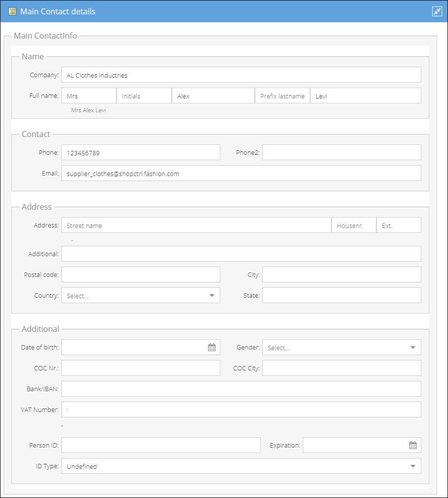Open the Expiration date calendar icon
Viewport: 448px width, 498px height.
pos(412,445)
